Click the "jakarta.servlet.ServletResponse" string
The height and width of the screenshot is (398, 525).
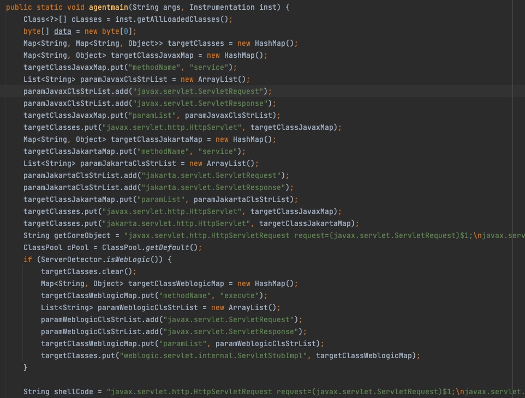point(213,188)
